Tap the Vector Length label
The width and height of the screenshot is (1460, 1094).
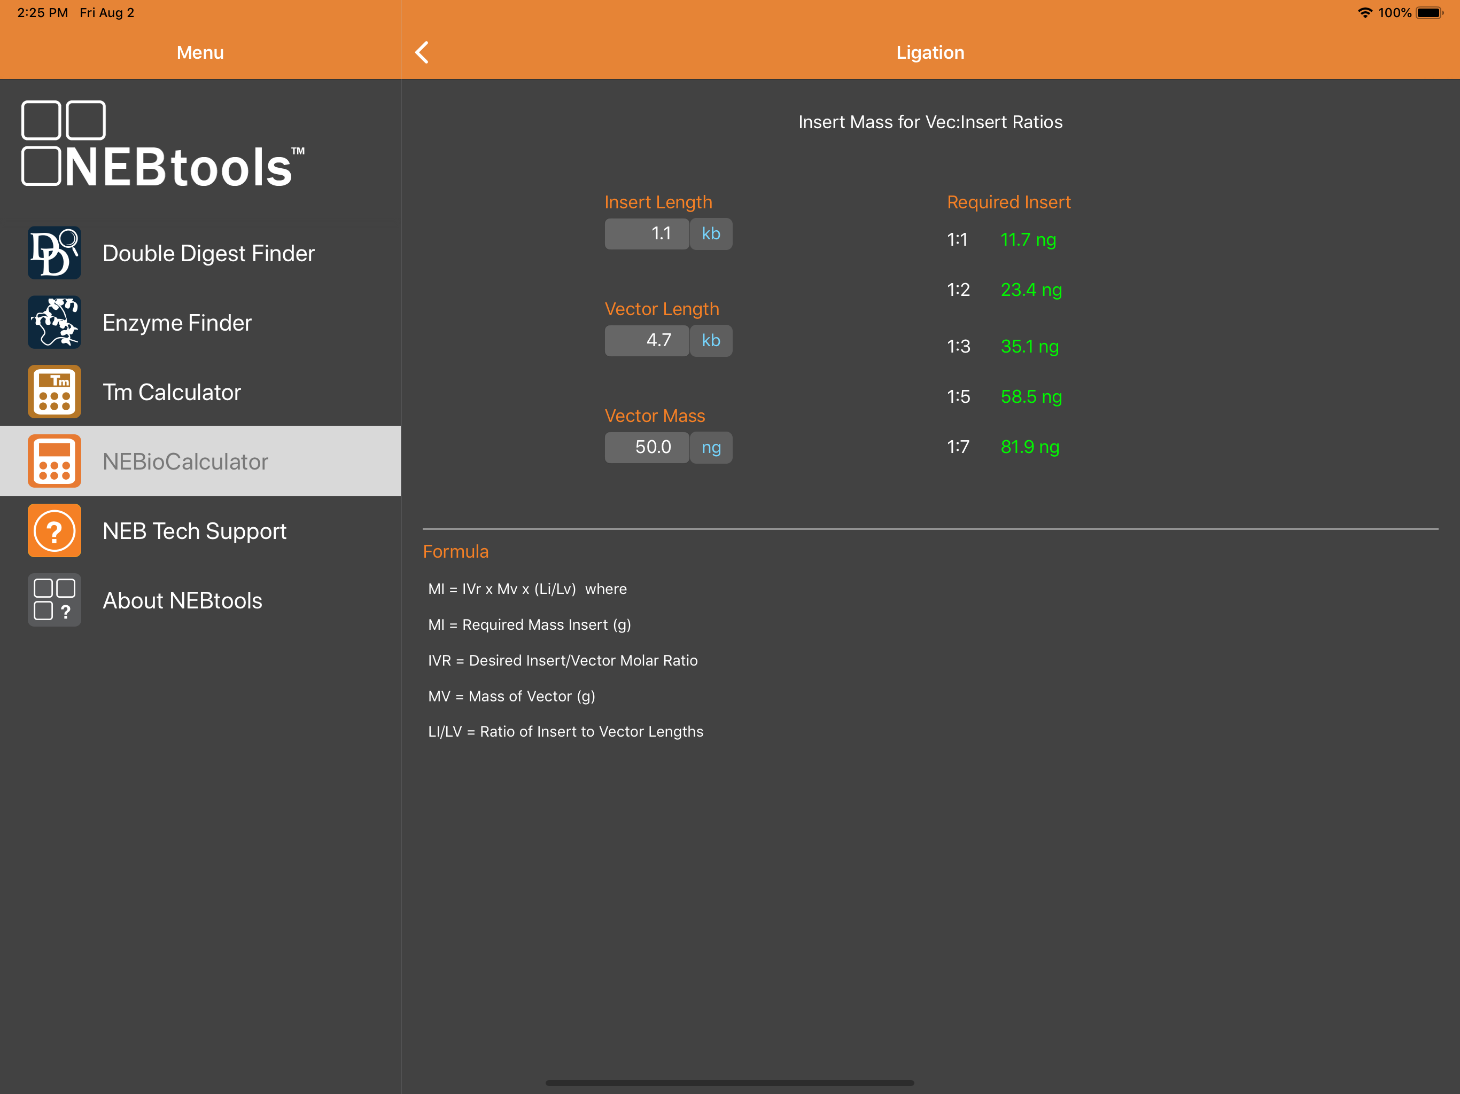(x=662, y=309)
